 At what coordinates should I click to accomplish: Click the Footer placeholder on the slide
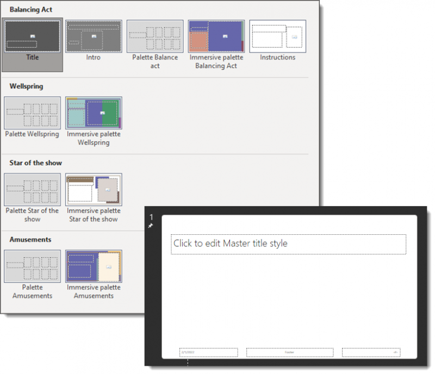(x=290, y=352)
